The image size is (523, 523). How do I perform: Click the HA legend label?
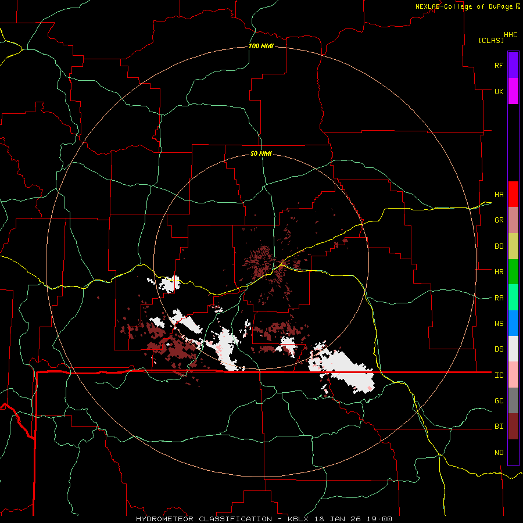click(x=499, y=195)
